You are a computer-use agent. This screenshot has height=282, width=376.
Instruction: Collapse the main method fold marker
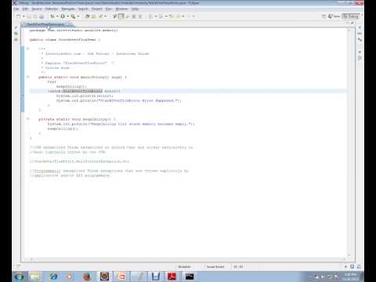tap(28, 77)
